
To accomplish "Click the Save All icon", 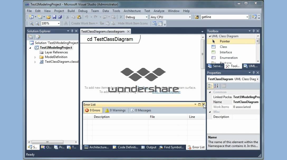I will [x=60, y=17].
